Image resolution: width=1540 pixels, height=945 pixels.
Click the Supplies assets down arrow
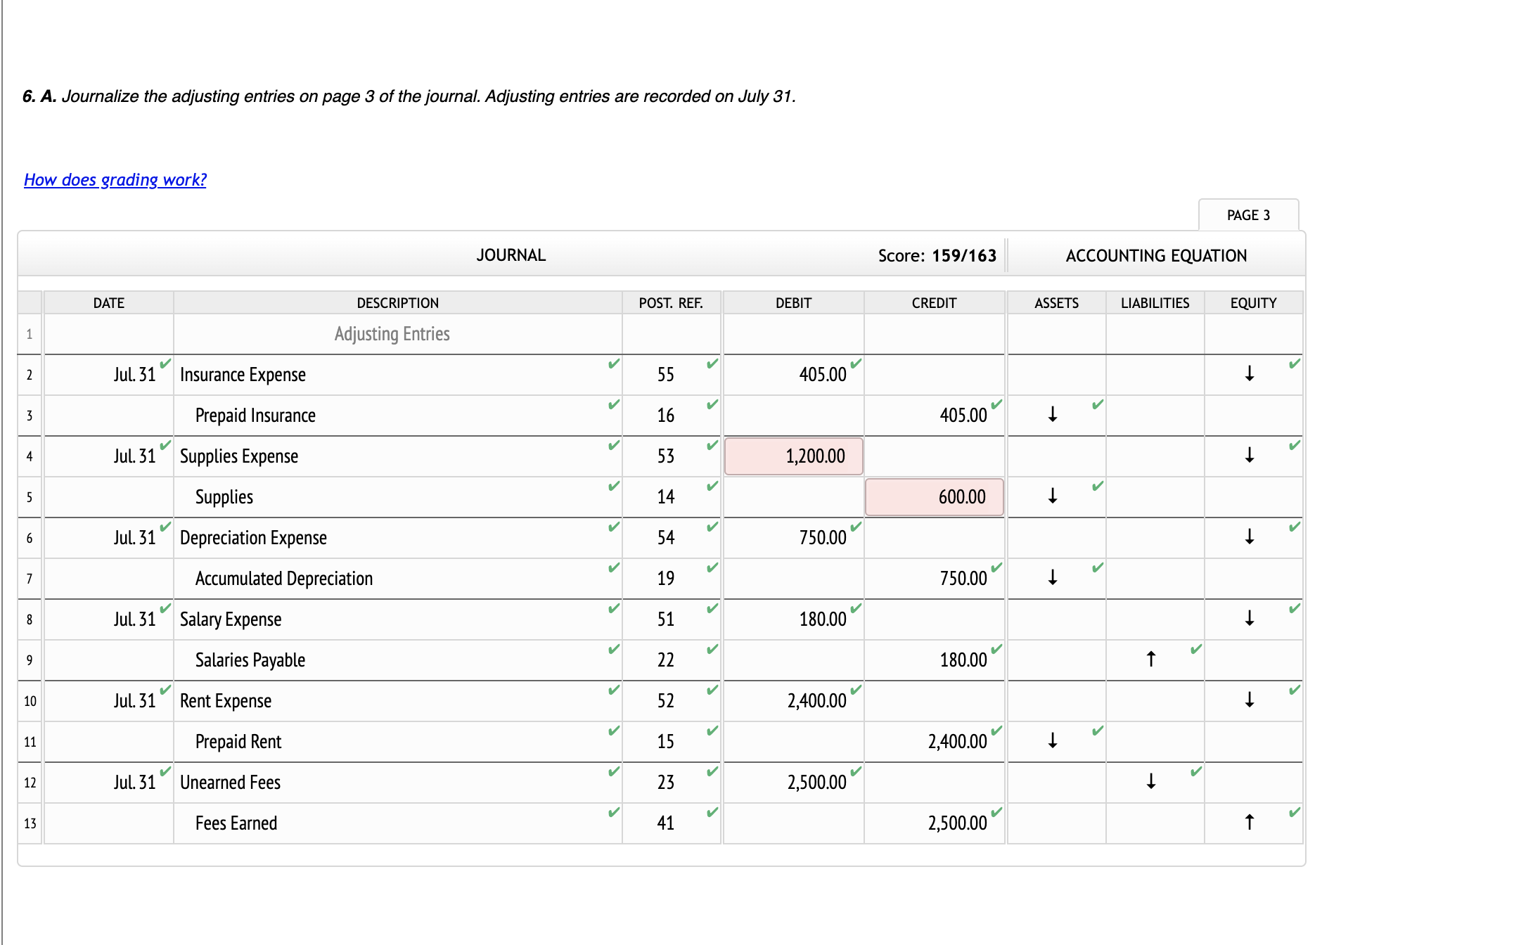pos(1052,496)
